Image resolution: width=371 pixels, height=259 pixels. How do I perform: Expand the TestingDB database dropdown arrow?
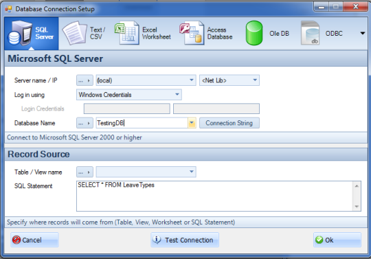pyautogui.click(x=192, y=123)
